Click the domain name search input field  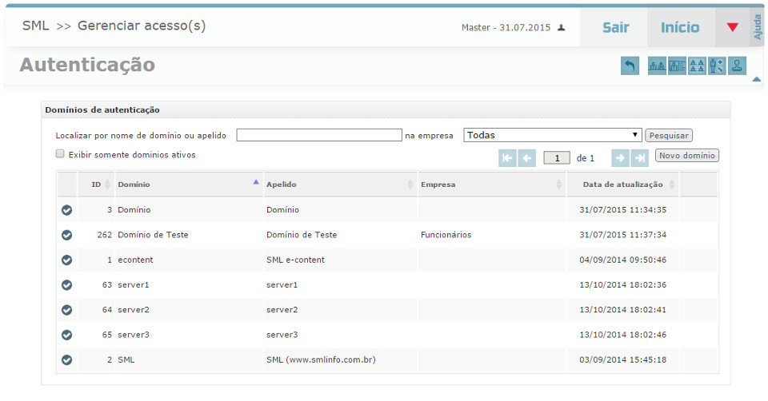(x=319, y=135)
